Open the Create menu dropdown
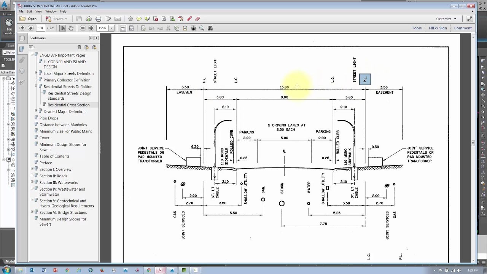 56,19
